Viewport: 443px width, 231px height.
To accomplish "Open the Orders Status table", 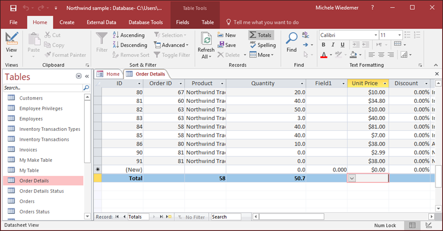I will pyautogui.click(x=34, y=212).
